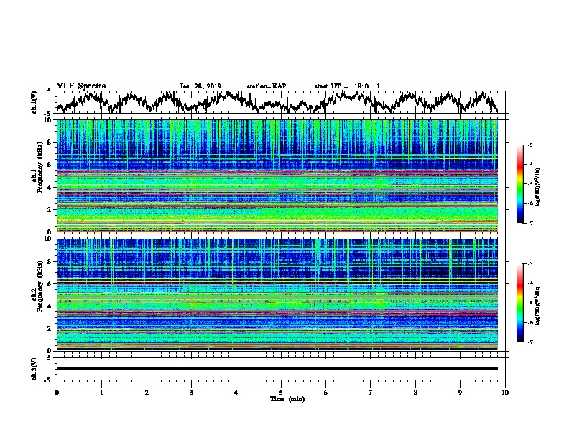Click time axis tick label '3'
The image size is (569, 440).
[x=191, y=393]
